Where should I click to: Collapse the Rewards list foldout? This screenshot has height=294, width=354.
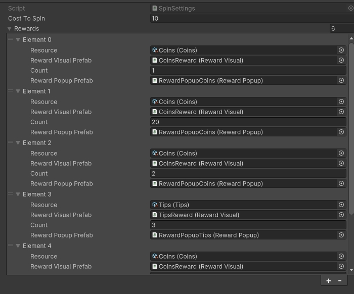tap(9, 29)
